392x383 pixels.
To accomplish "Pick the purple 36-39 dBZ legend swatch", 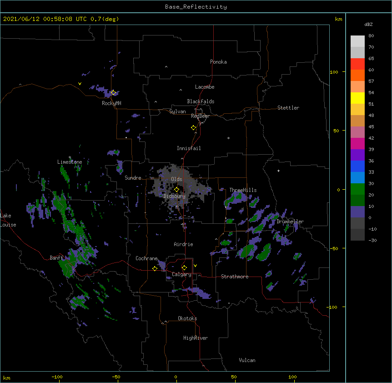I will [x=357, y=155].
